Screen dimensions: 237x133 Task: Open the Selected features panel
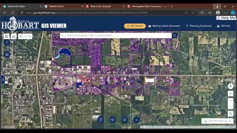[217, 121]
